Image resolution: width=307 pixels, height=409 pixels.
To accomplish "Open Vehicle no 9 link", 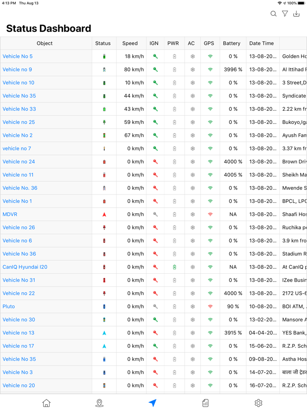I will 17,69.
